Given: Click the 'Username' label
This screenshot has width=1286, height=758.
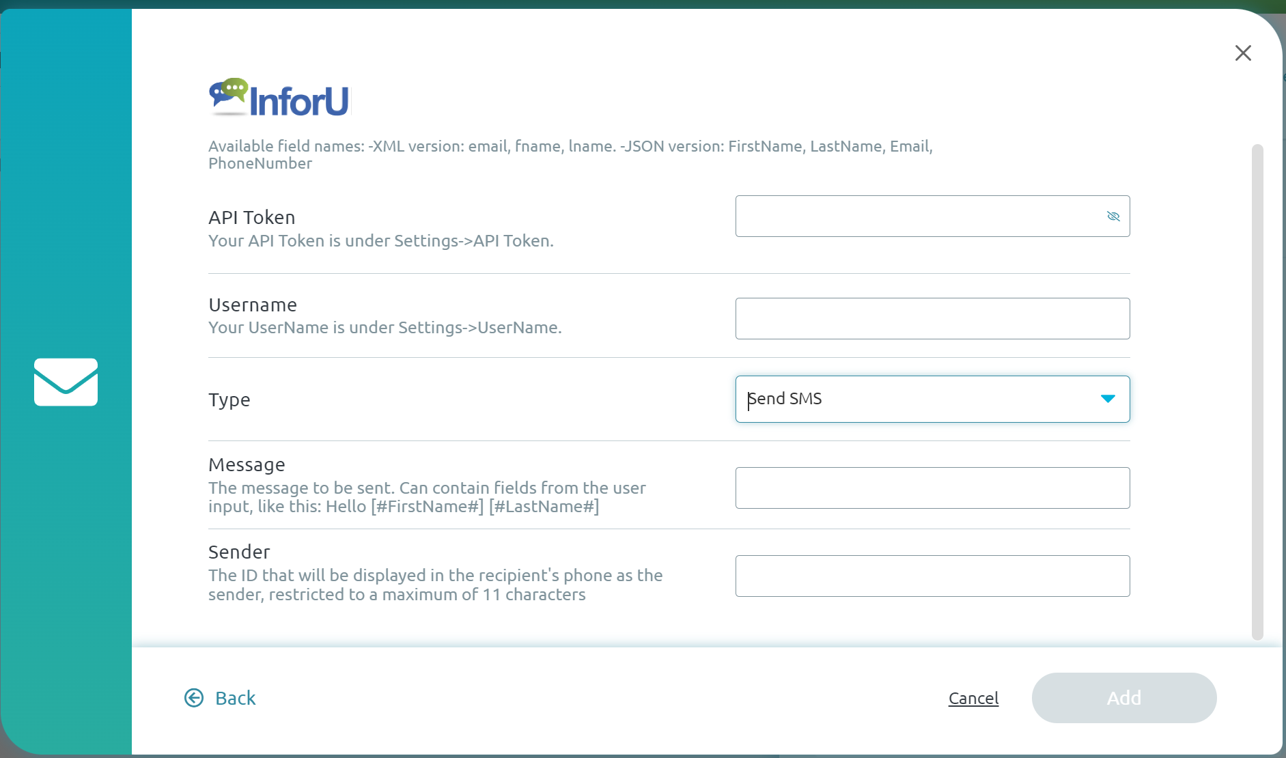Looking at the screenshot, I should click(x=253, y=305).
